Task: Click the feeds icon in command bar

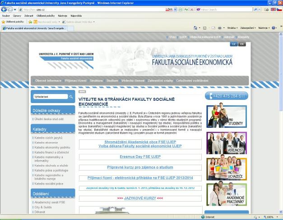Action: point(204,28)
